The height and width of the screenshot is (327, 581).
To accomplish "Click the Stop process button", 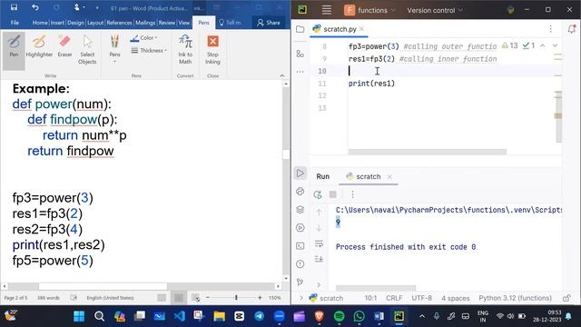I will click(x=333, y=194).
